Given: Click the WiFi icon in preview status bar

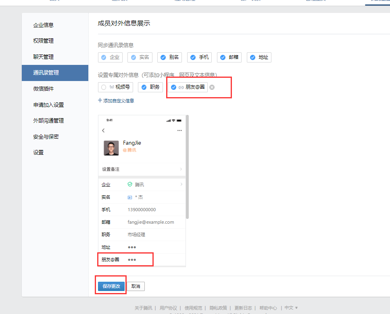Looking at the screenshot, I should coord(173,121).
